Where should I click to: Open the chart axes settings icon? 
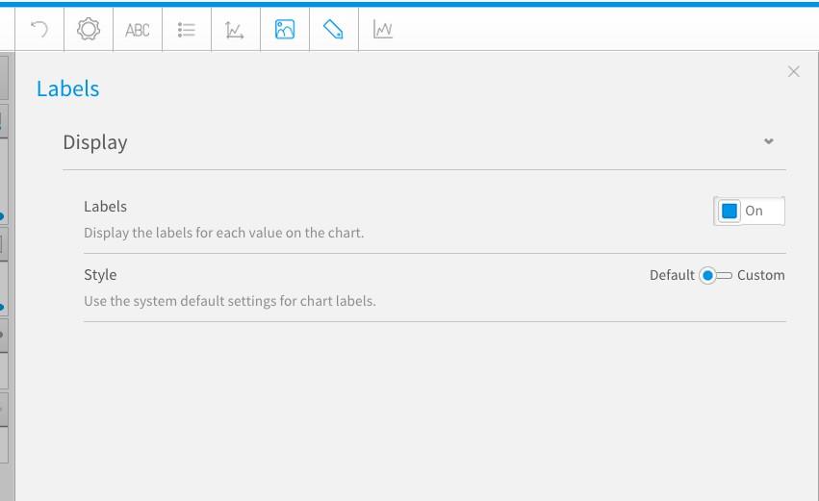coord(235,30)
